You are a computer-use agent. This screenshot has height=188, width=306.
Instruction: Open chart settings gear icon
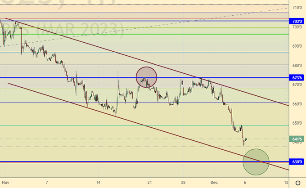pyautogui.click(x=298, y=184)
